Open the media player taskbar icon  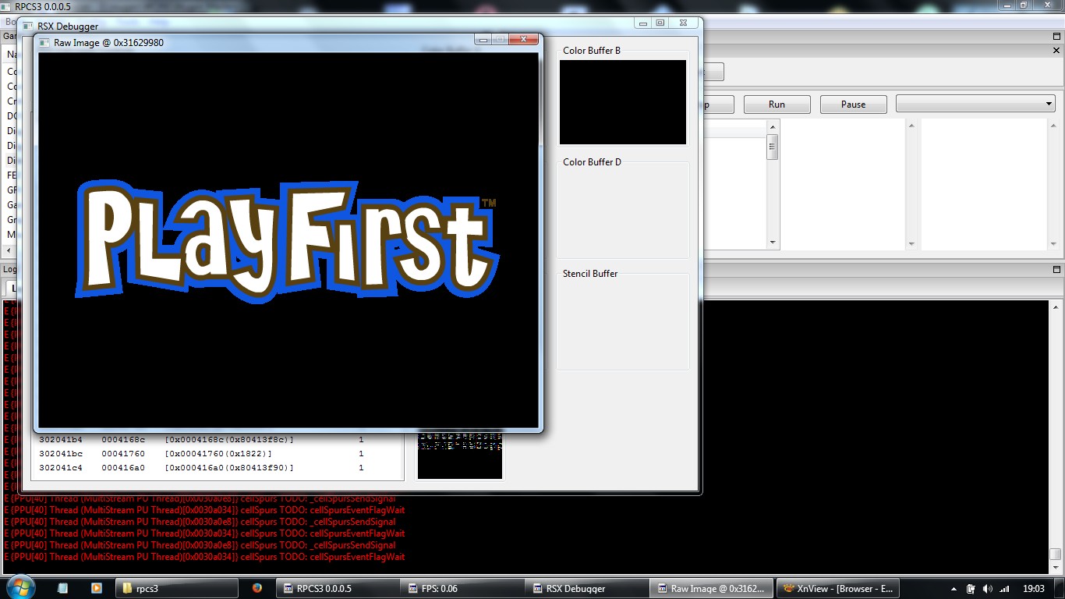coord(97,588)
